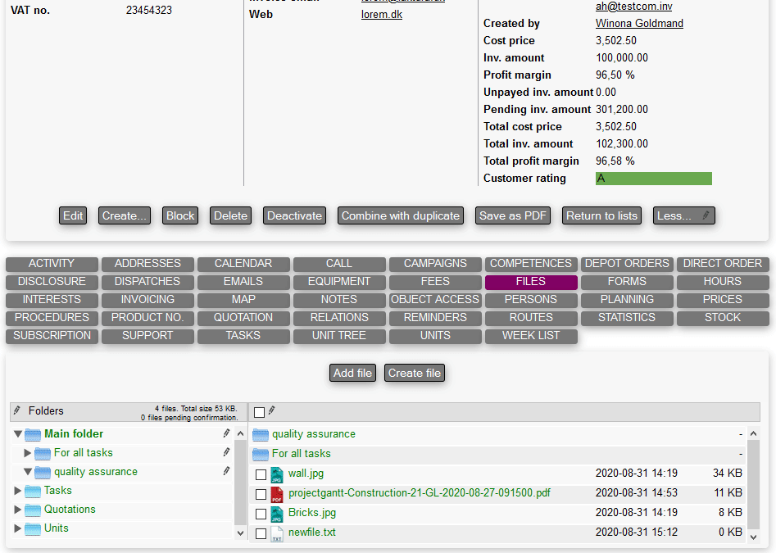Click the newfile.txt text file icon

pyautogui.click(x=277, y=533)
